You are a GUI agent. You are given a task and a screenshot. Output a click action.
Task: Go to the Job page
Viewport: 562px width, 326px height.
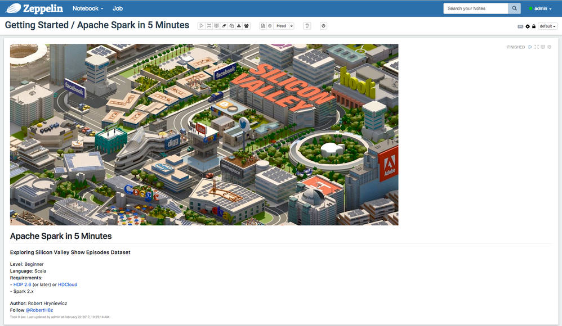[118, 8]
